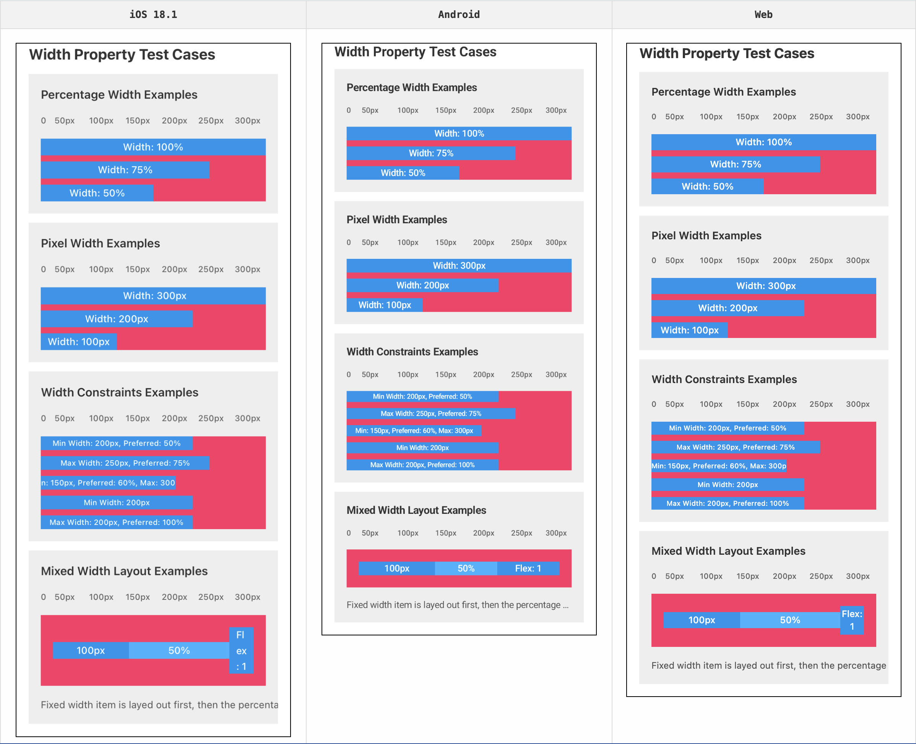
Task: Click the iOS 18.1 column header
Action: pos(153,14)
